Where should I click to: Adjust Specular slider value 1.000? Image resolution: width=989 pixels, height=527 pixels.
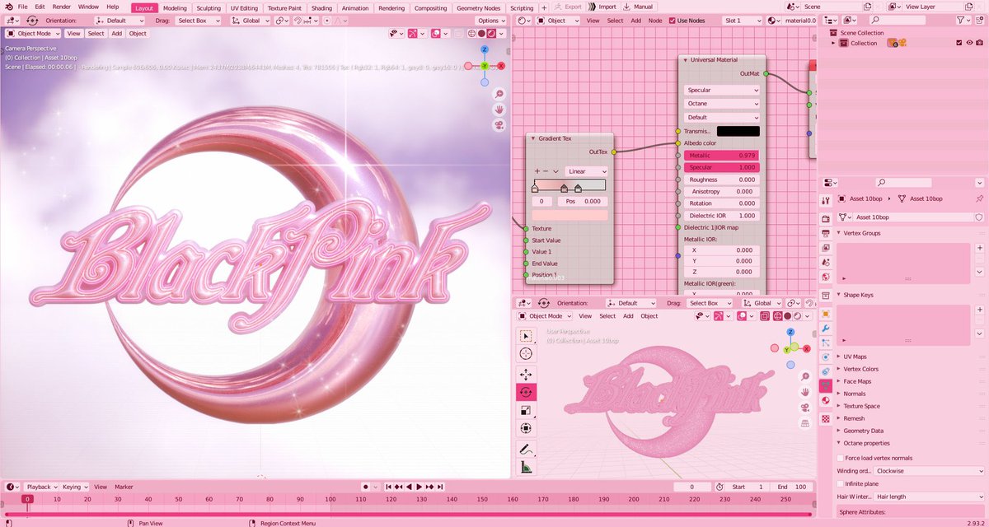[x=722, y=167]
